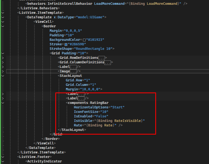209x164 pixels.
Task: Expand the Image ellipsis box
Action: [73, 72]
